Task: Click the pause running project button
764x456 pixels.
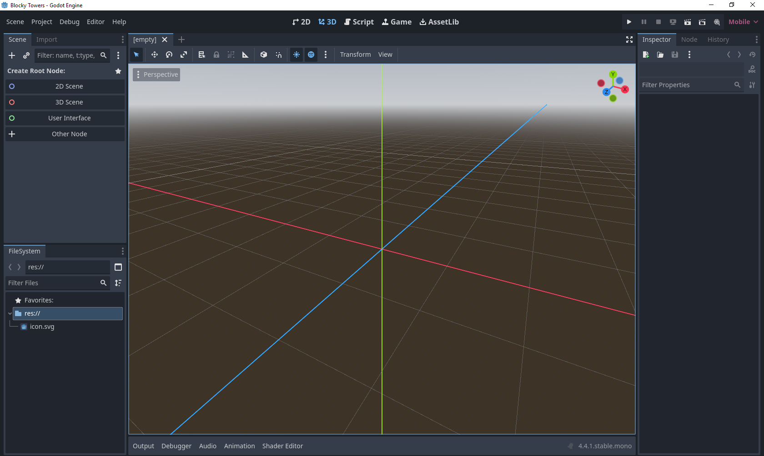Action: (644, 22)
